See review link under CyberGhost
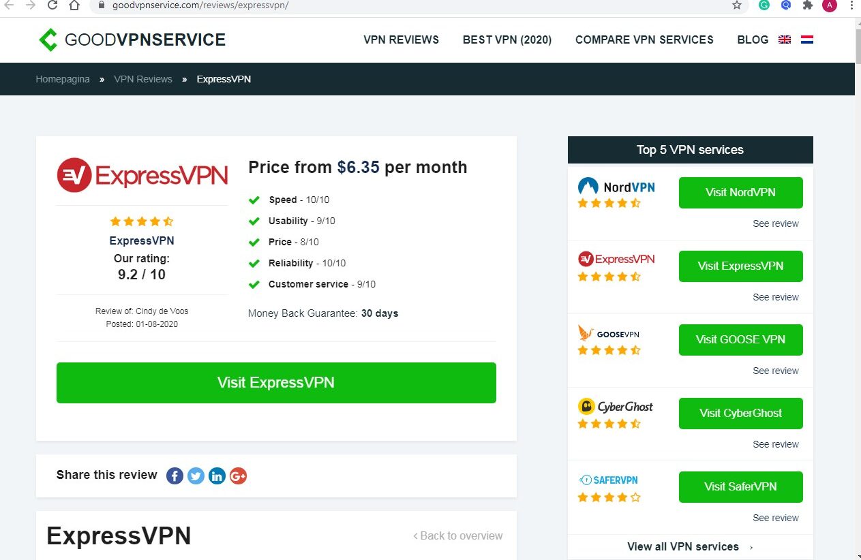Image resolution: width=861 pixels, height=560 pixels. [x=775, y=444]
